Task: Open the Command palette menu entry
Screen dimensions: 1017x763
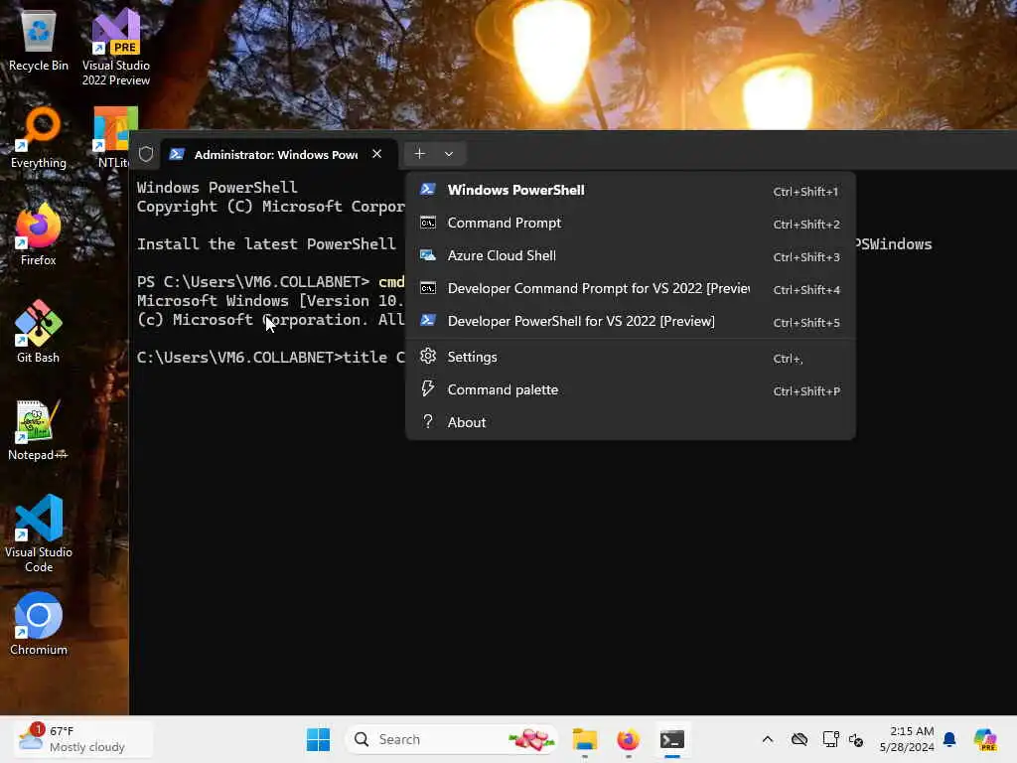Action: click(631, 389)
